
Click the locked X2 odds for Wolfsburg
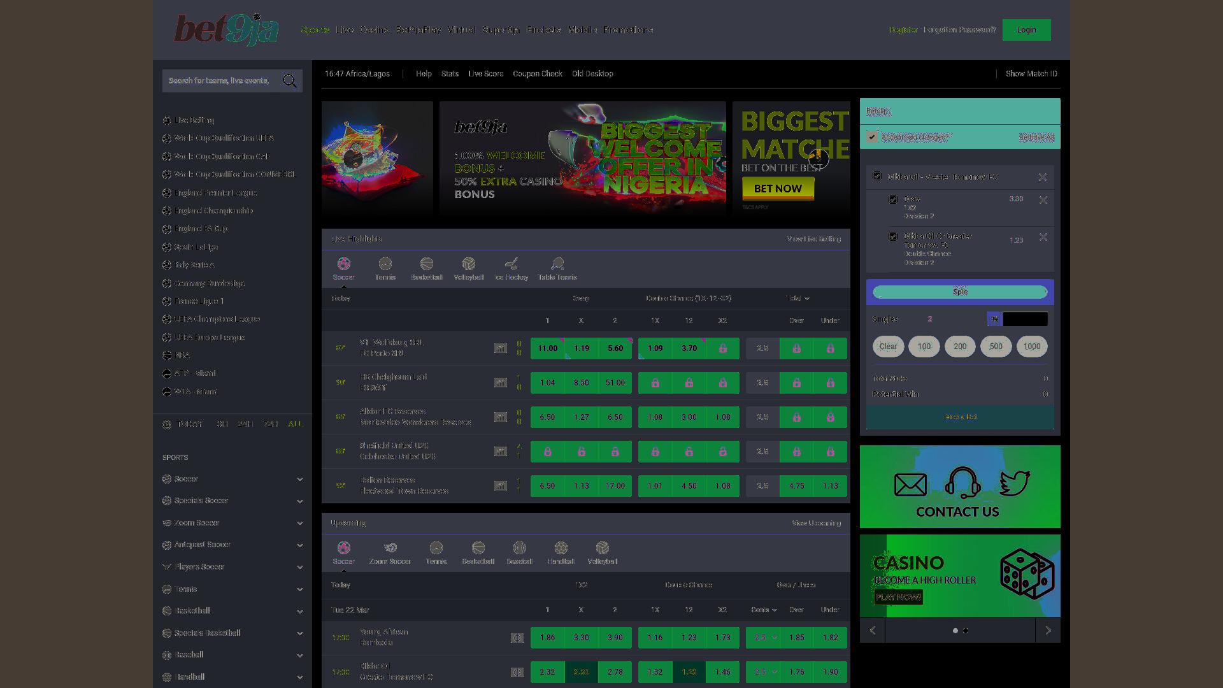click(723, 348)
